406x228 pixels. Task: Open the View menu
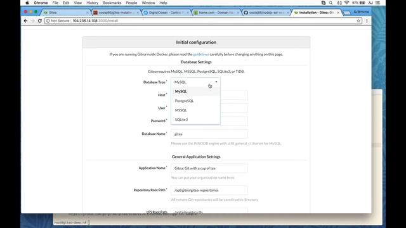click(77, 3)
